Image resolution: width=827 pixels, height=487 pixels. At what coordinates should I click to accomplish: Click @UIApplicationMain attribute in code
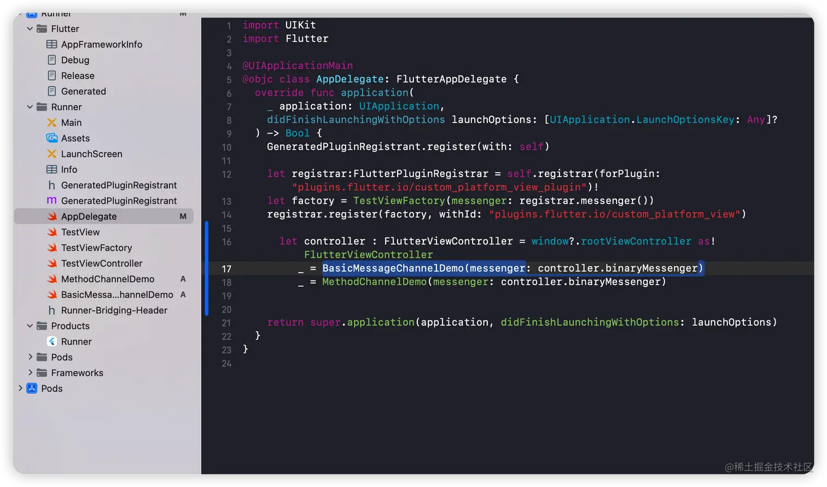[x=298, y=66]
